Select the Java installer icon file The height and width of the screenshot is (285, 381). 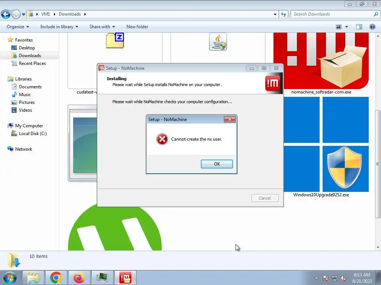tap(218, 42)
